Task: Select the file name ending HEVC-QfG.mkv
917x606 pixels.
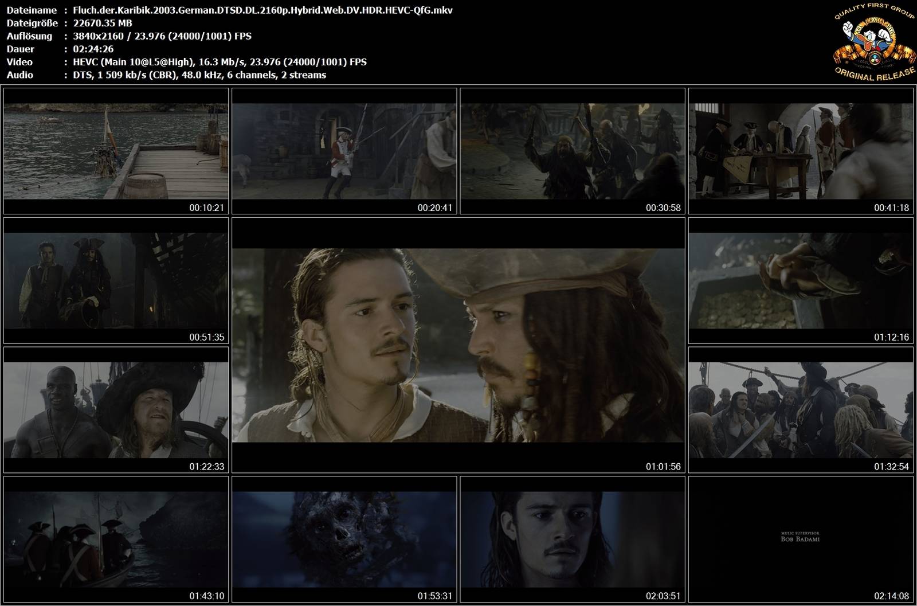Action: 262,10
